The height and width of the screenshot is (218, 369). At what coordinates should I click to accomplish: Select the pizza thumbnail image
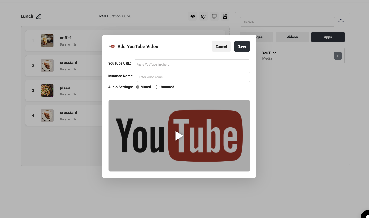[x=47, y=90]
